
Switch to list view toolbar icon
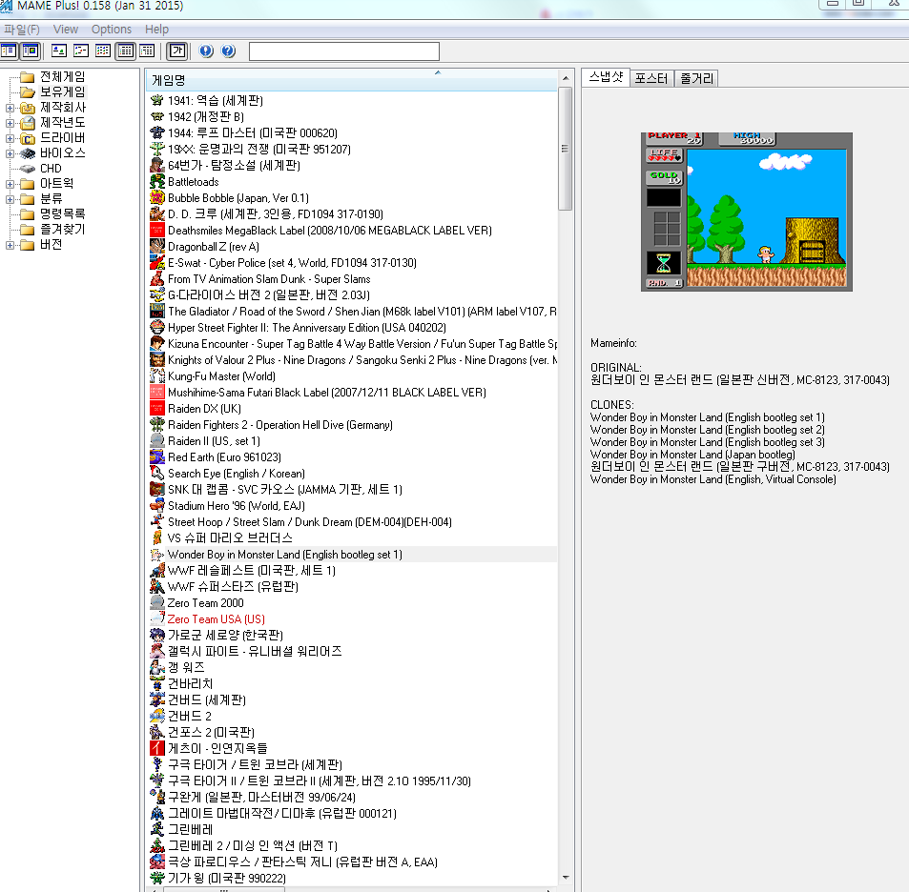(103, 51)
